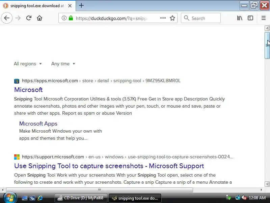The image size is (270, 203).
Task: Click snippet text starting 'Open Snipping Tool Work'
Action: 123,179
